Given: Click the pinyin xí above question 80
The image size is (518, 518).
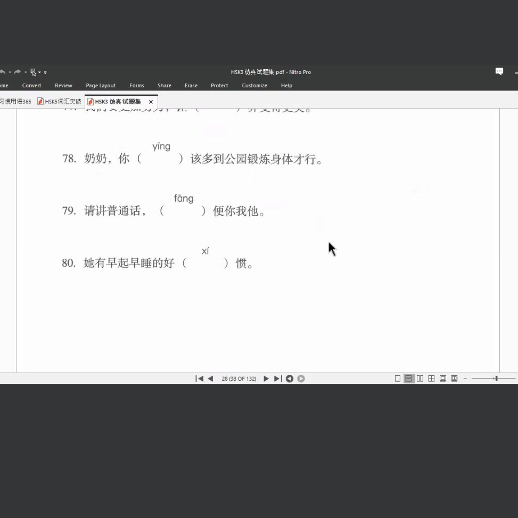Looking at the screenshot, I should pyautogui.click(x=205, y=251).
